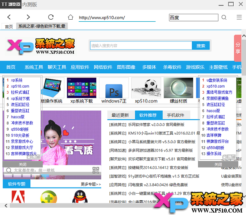Image resolution: width=246 pixels, height=215 pixels.
Task: Open 乐网软件管家 v2.0.0.0 官网最新版
Action: point(156,125)
